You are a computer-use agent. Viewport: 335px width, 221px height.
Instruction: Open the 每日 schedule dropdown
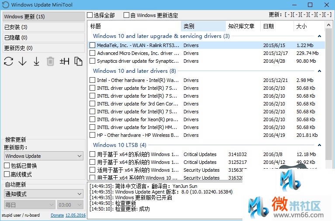coord(30,205)
